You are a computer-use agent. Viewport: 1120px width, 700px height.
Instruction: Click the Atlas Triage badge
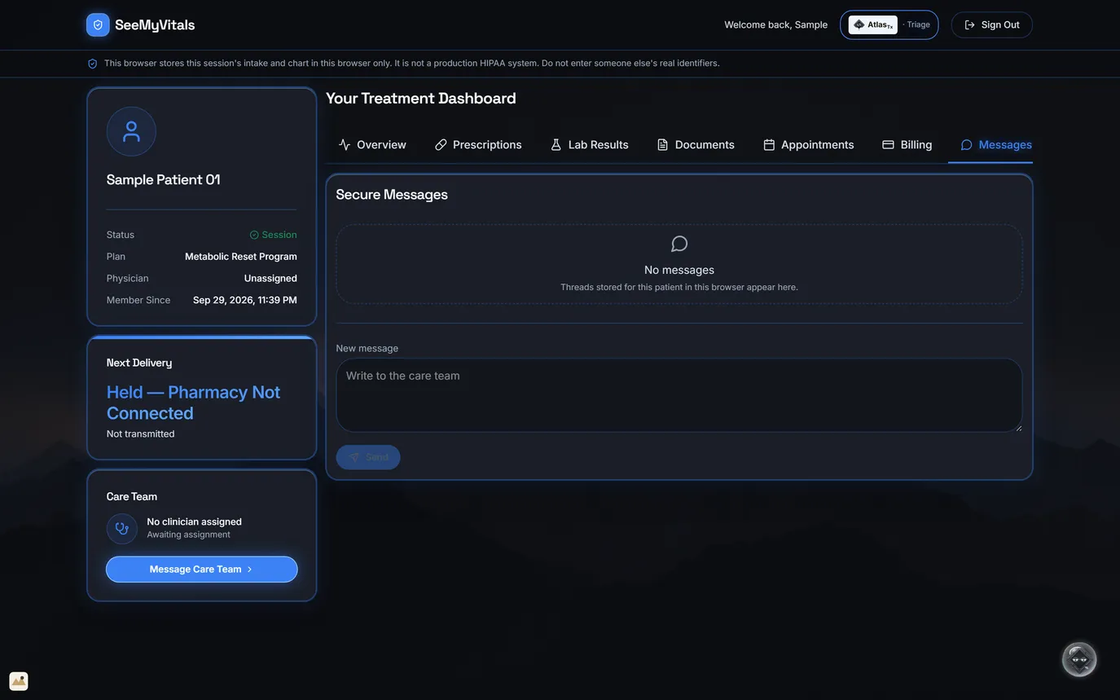tap(889, 24)
